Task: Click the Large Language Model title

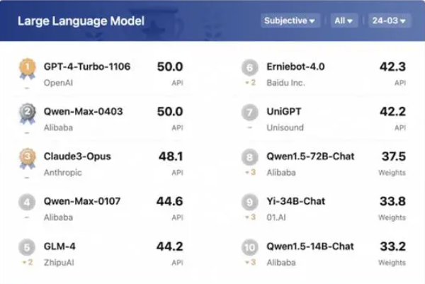Action: click(x=81, y=21)
